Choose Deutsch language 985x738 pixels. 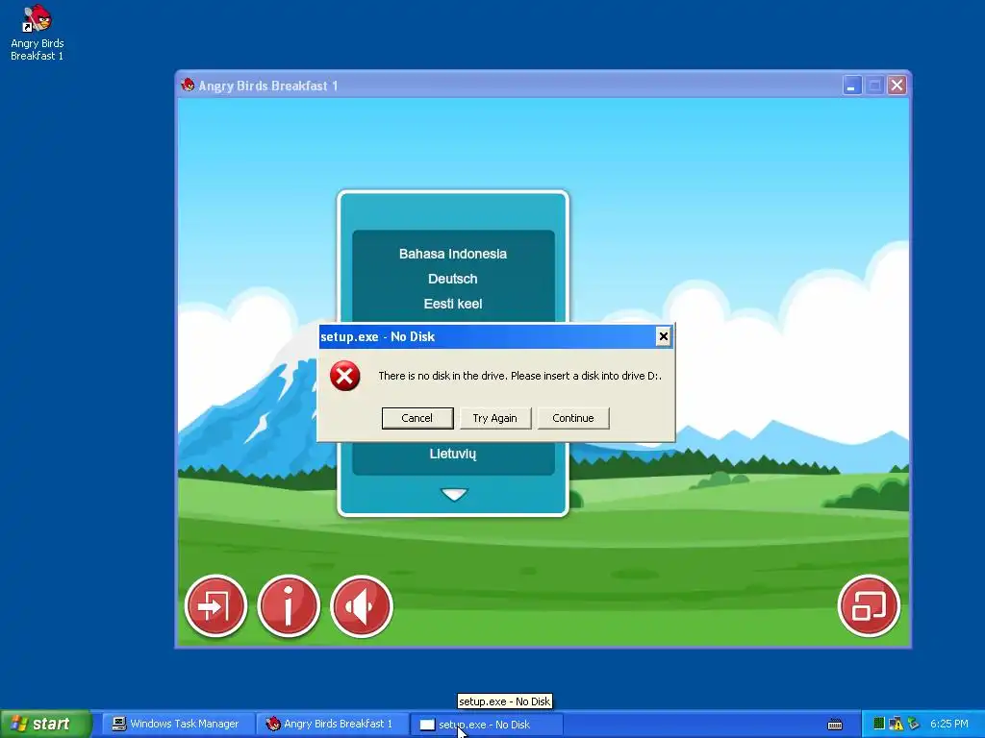(453, 279)
